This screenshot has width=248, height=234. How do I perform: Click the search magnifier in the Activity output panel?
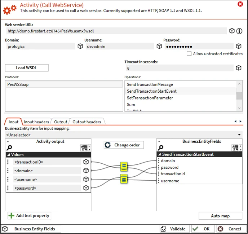9,147
